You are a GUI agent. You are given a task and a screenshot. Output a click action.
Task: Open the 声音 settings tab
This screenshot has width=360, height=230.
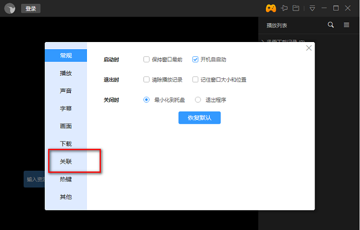pyautogui.click(x=66, y=91)
